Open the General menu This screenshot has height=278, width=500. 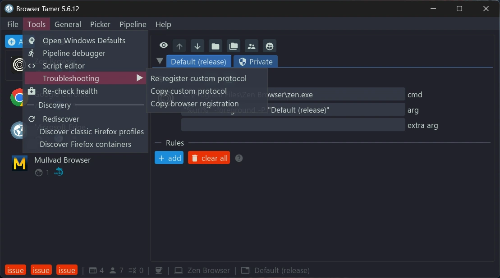[x=68, y=24]
